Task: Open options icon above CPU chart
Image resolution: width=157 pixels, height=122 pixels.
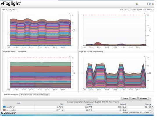Action: [69, 14]
